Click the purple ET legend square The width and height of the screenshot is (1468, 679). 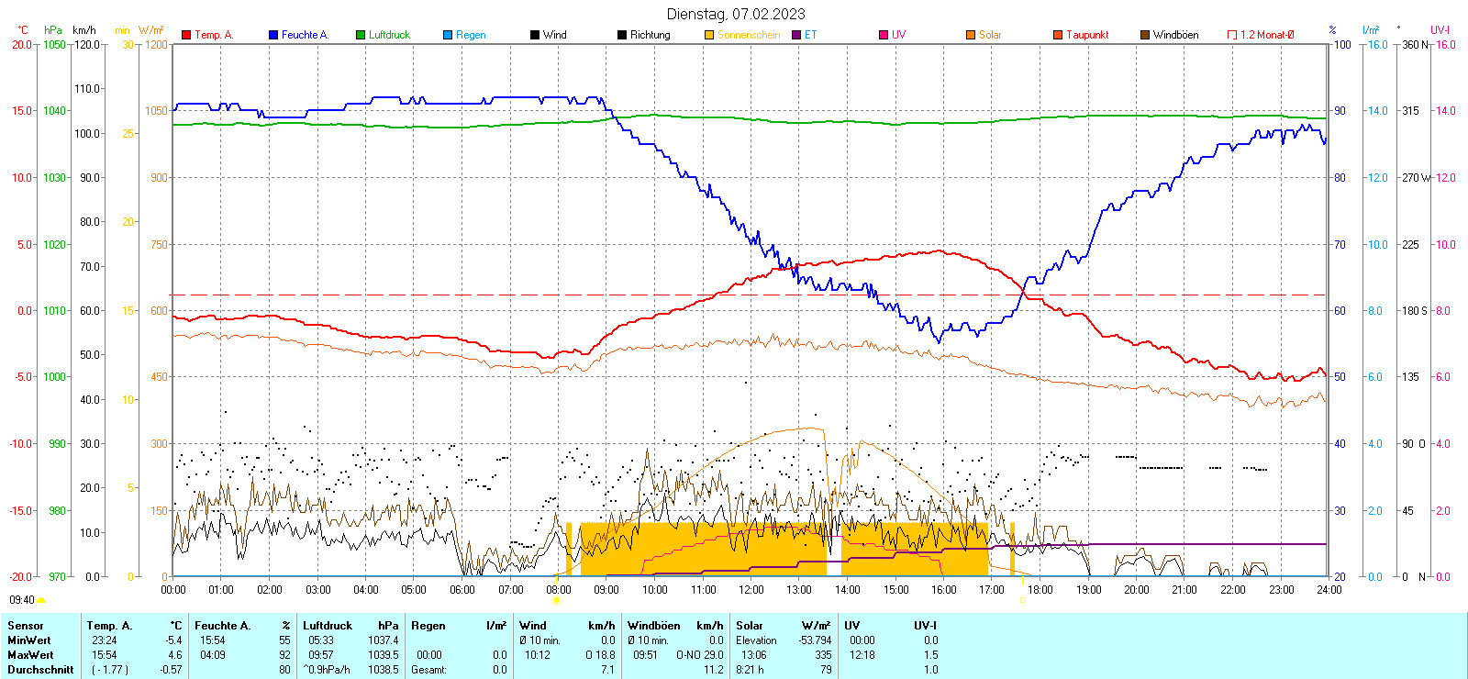796,35
